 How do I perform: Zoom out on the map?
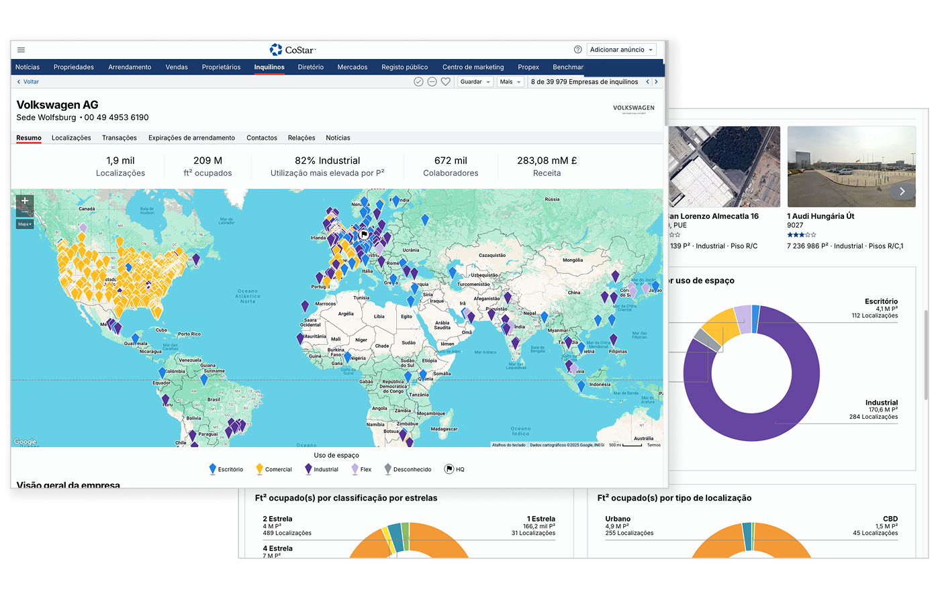pyautogui.click(x=25, y=213)
